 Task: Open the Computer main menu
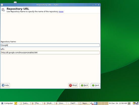coord(7,103)
